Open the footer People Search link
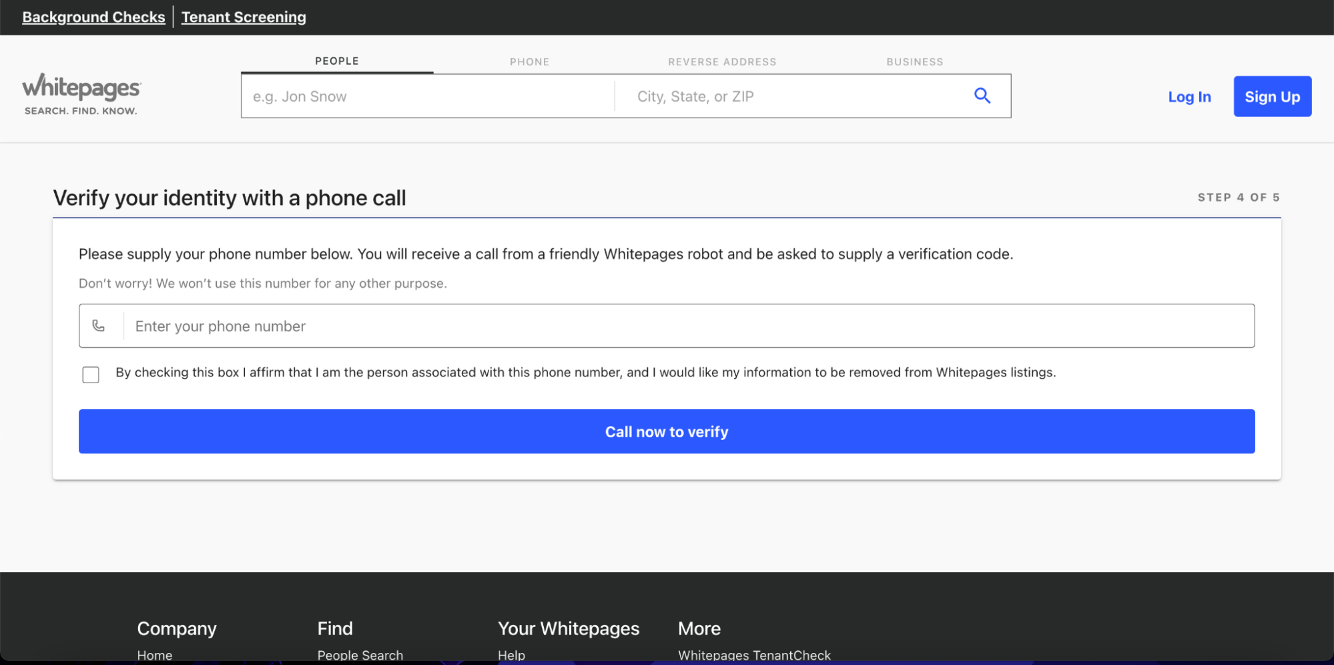1334x665 pixels. pos(360,655)
